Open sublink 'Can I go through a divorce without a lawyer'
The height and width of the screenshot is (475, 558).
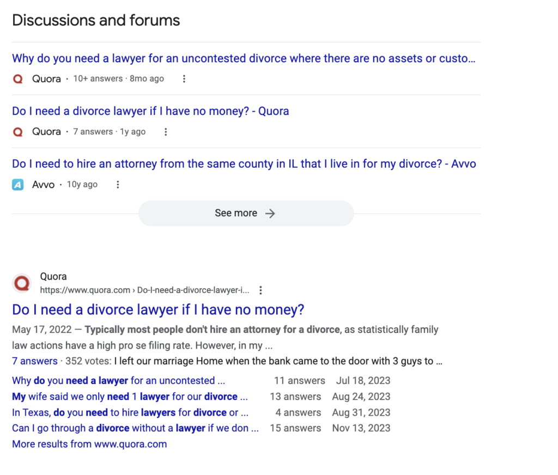click(135, 428)
